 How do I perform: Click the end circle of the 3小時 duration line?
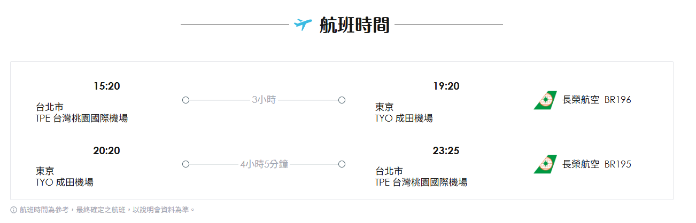[x=342, y=100]
